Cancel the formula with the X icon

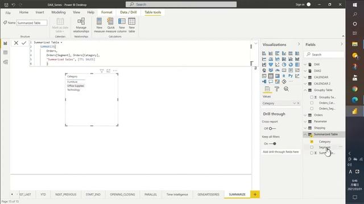(16, 43)
